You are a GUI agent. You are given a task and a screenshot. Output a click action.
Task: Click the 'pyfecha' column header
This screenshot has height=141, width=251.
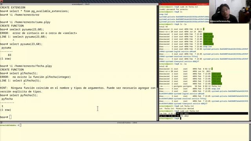pyautogui.click(x=7, y=99)
